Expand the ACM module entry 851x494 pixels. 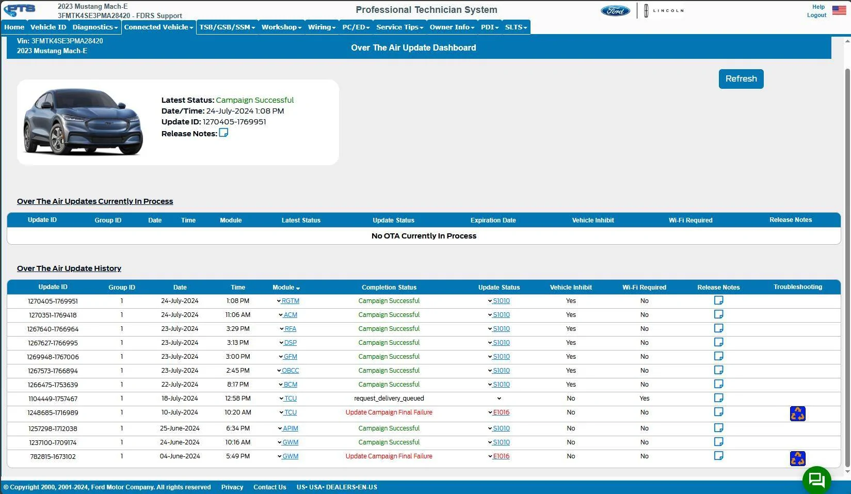click(x=288, y=315)
